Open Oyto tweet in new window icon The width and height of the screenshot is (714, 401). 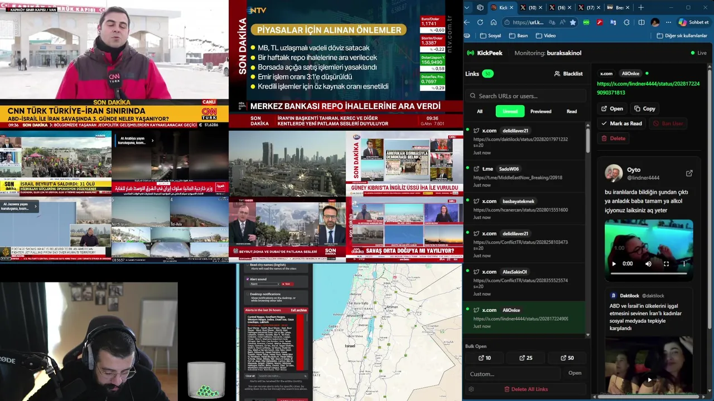[x=689, y=174]
